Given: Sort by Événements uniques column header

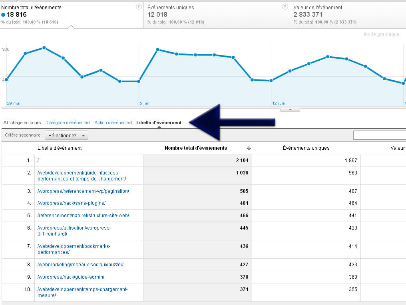Looking at the screenshot, I should pyautogui.click(x=306, y=148).
